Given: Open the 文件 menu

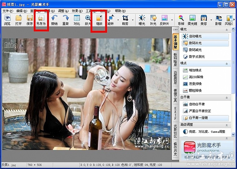Looking at the screenshot, I should [6, 11].
